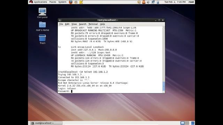
Task: Click the Kernel 2.6.32 version line
Action: [85, 86]
